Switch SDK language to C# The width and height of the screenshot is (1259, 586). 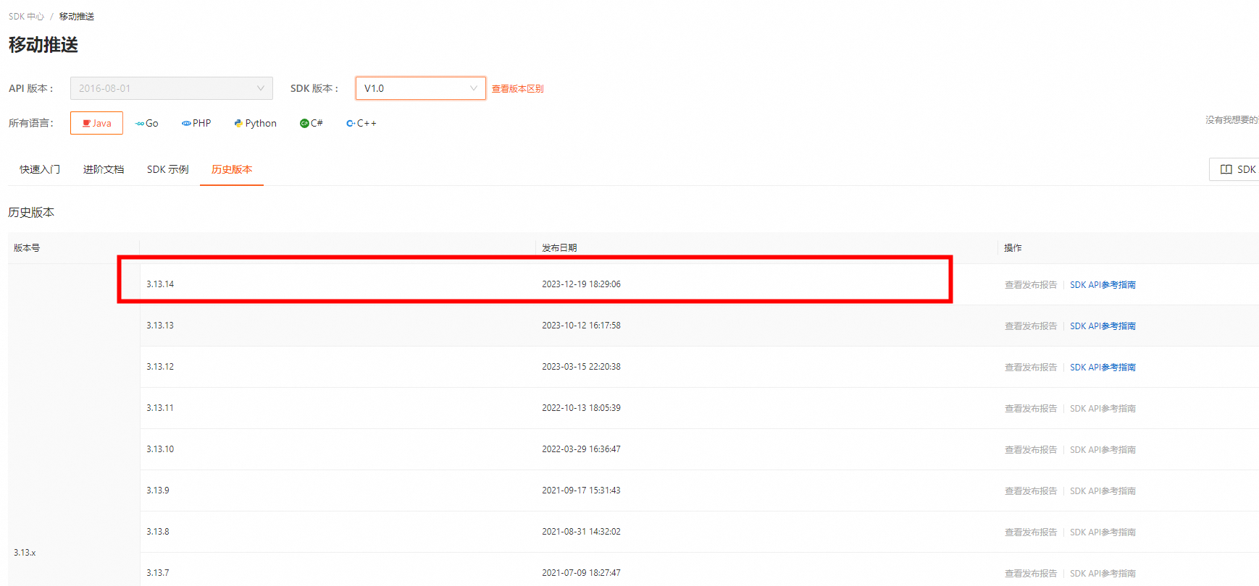(x=311, y=123)
